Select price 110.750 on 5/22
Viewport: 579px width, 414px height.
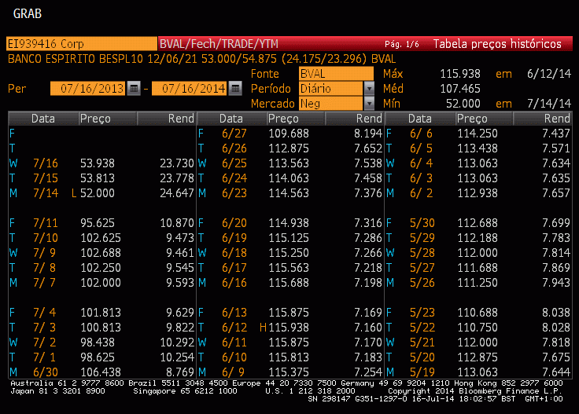point(478,328)
